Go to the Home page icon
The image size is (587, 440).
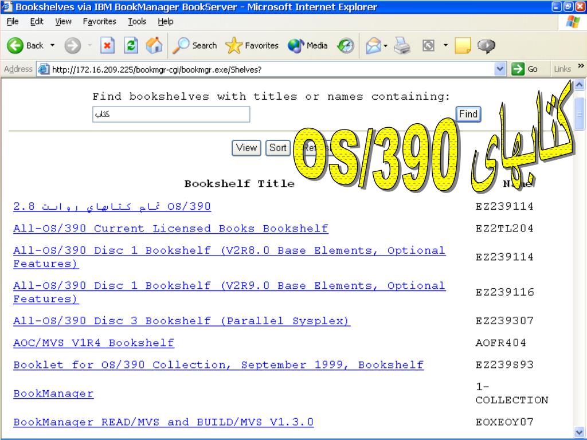(154, 46)
